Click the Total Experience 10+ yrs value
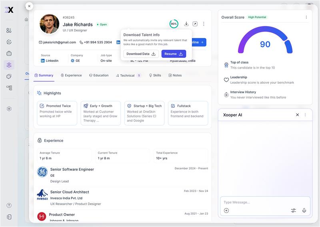 pos(162,158)
